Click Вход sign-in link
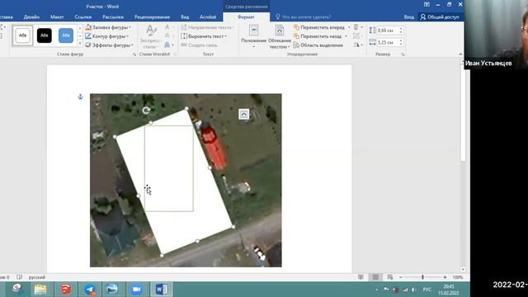This screenshot has width=528, height=297. pos(409,16)
